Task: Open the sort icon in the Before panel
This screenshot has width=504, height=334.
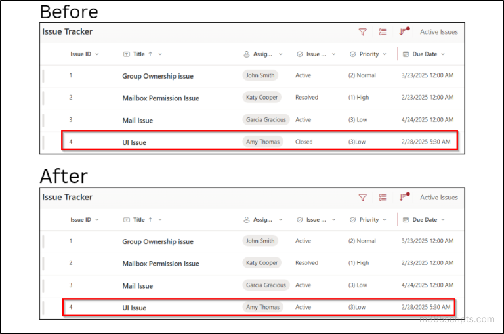Action: click(404, 31)
